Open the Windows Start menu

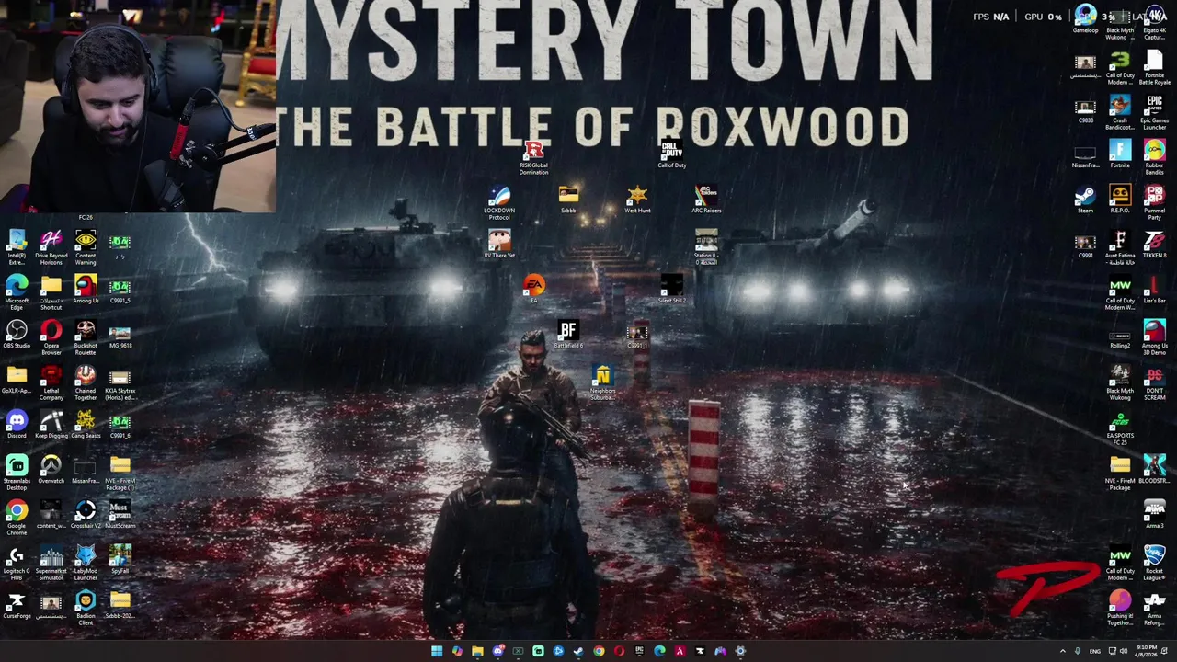[437, 651]
